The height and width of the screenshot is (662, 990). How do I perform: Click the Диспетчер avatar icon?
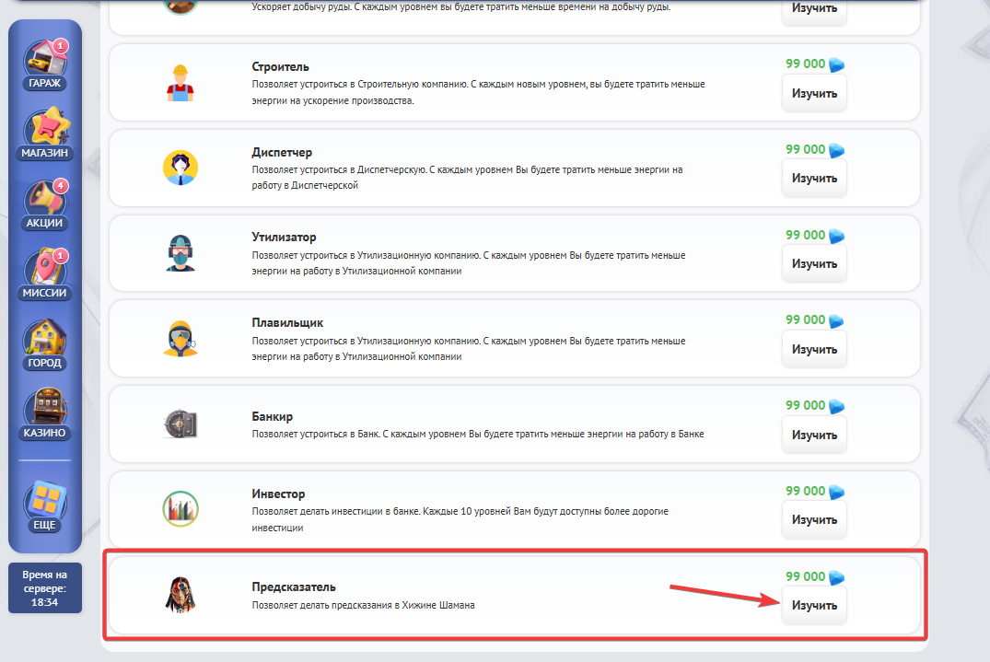[181, 168]
